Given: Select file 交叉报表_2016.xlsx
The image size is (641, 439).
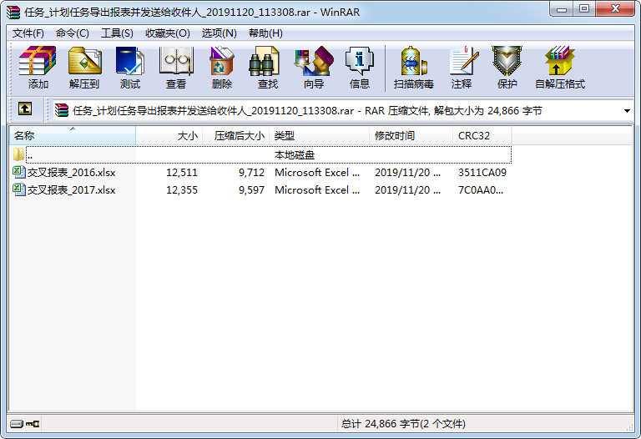Looking at the screenshot, I should [x=72, y=173].
